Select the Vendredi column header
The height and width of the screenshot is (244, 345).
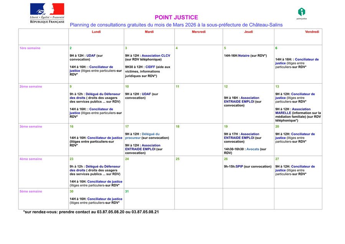pos(312,32)
